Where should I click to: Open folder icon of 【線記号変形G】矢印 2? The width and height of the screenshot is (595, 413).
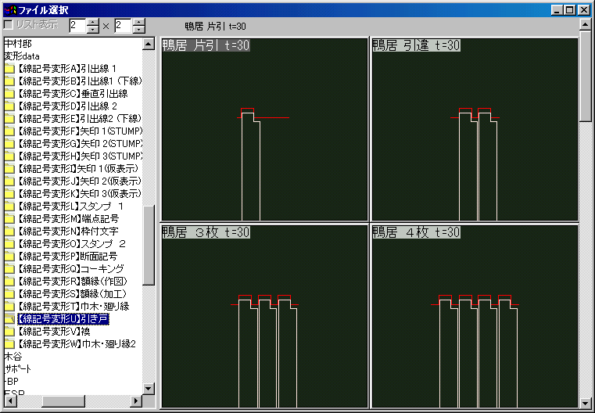pyautogui.click(x=9, y=144)
